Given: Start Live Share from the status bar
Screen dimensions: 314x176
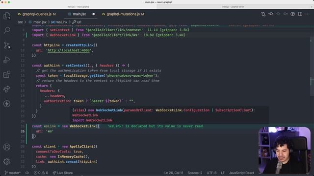Looking at the screenshot, I should pyautogui.click(x=63, y=173).
